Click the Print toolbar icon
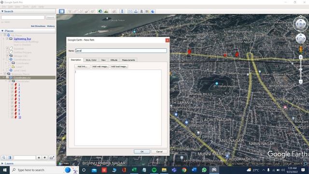Viewport: 309px width, 174px height. [x=136, y=11]
